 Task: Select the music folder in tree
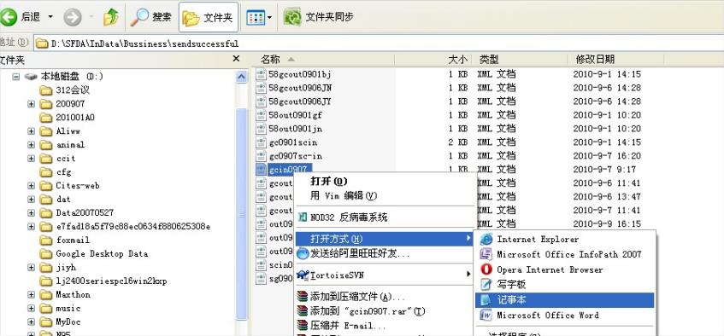point(60,308)
